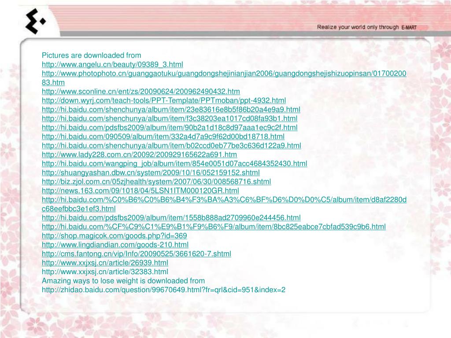
Task: Click the xxjxsj.cn article 32383 URL text
Action: (105, 272)
